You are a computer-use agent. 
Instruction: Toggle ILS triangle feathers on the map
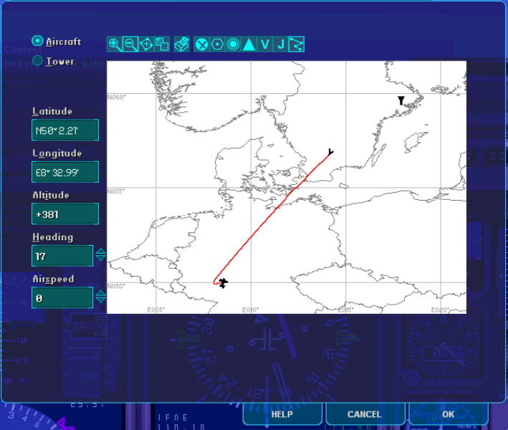pyautogui.click(x=249, y=44)
